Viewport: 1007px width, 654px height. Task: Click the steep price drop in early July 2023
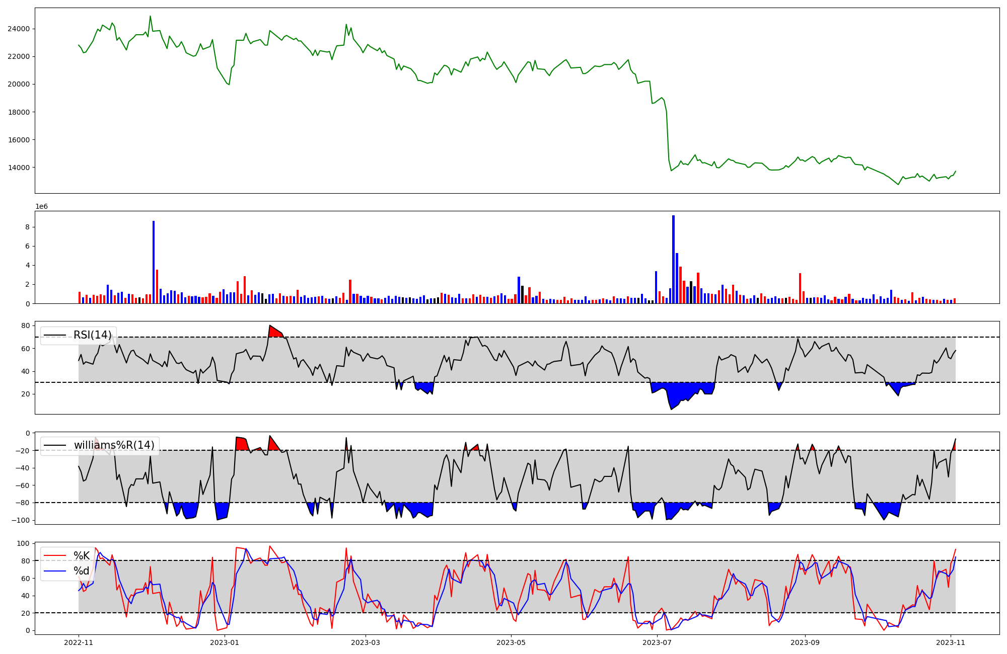coord(668,136)
